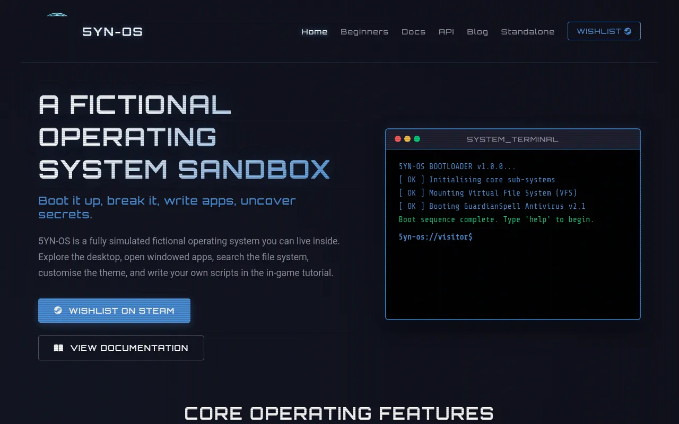Click the WISHLIST button in header

coord(604,31)
